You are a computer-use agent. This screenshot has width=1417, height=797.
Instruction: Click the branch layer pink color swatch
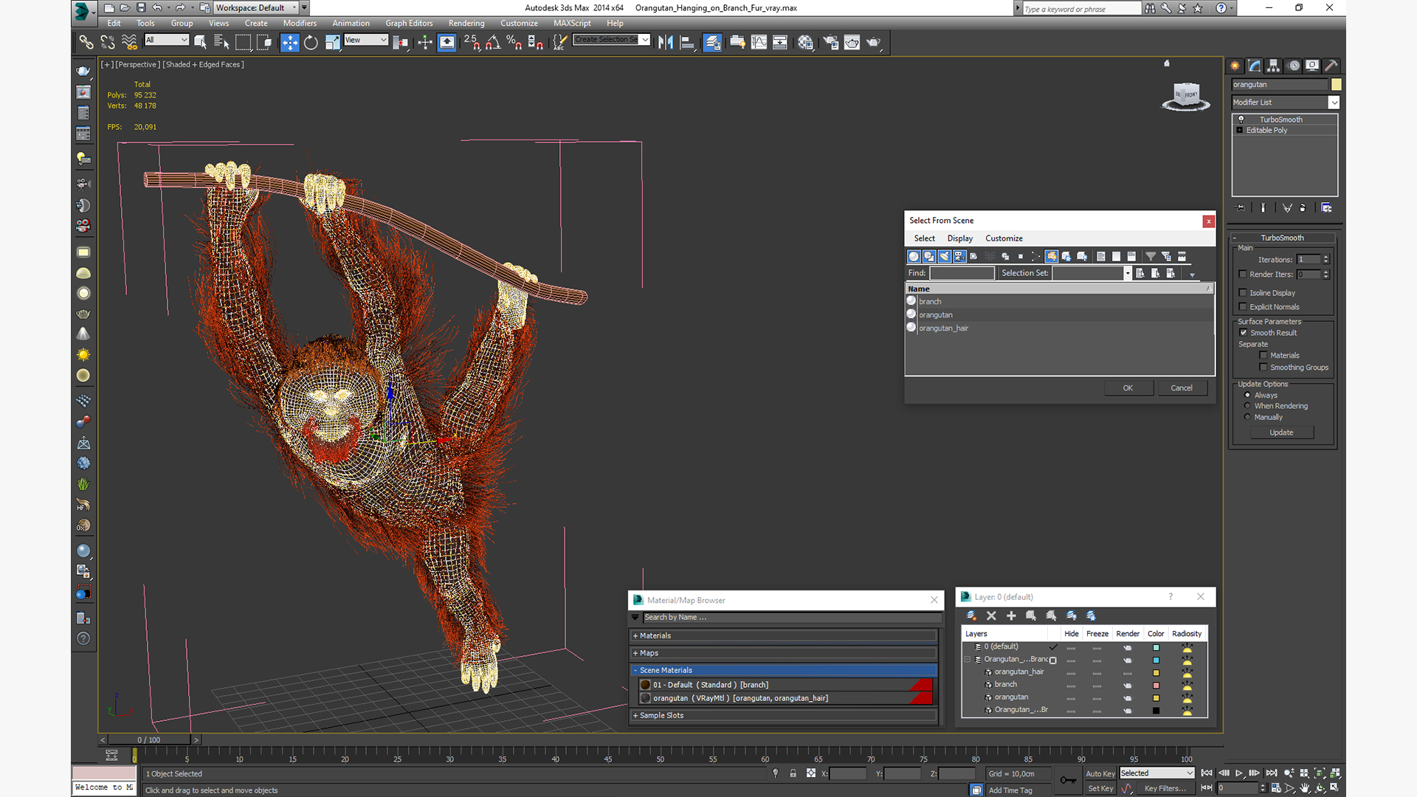[1156, 685]
